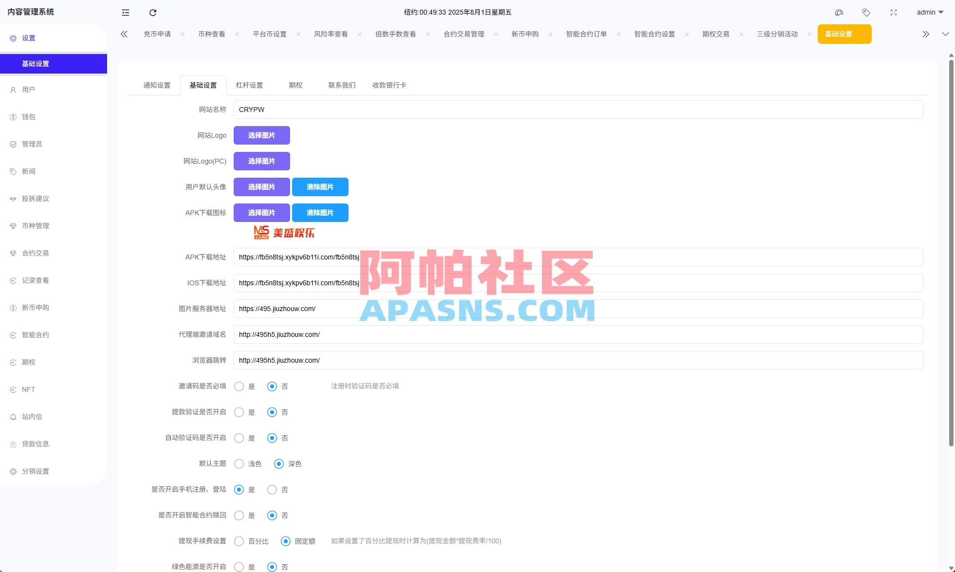Click 清除图片 for 用户默认头像
This screenshot has width=955, height=572.
point(320,187)
